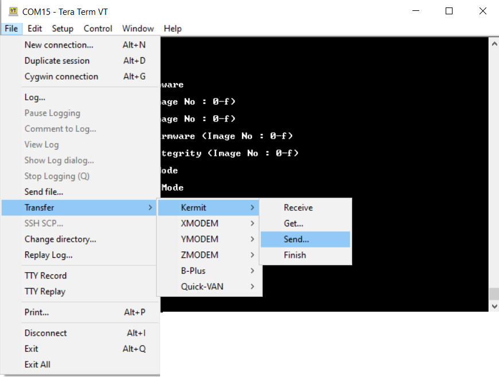This screenshot has height=377, width=499.
Task: Click Send file in the File menu
Action: [x=43, y=191]
